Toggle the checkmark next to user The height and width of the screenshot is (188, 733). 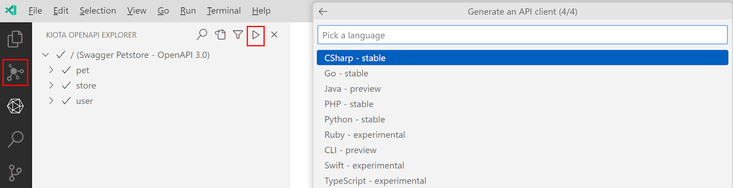click(x=66, y=101)
